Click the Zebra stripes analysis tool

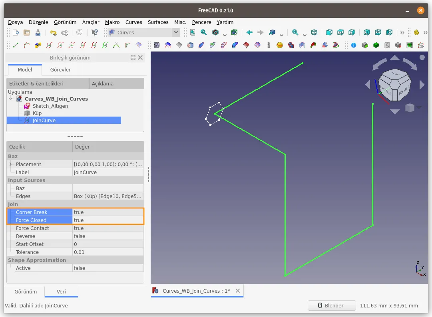click(x=157, y=45)
